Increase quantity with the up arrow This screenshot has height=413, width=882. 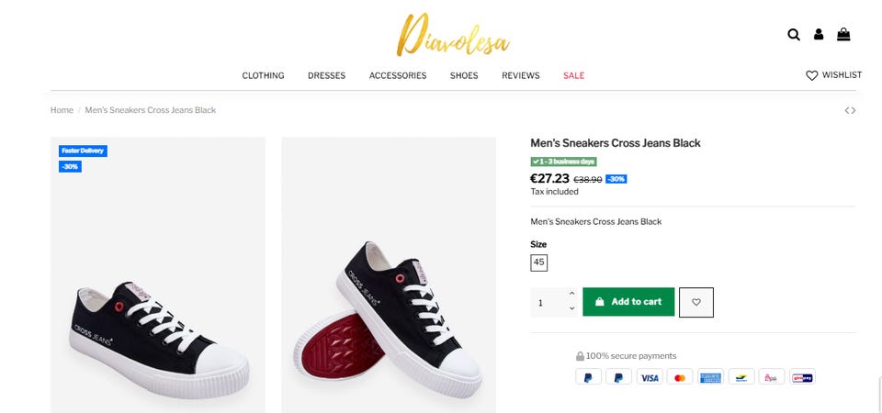tap(572, 295)
